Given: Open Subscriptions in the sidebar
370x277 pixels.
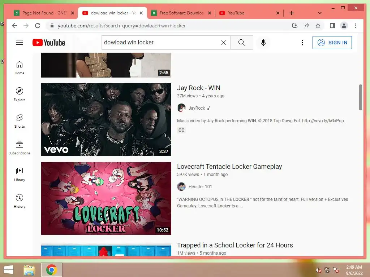Looking at the screenshot, I should click(x=20, y=148).
